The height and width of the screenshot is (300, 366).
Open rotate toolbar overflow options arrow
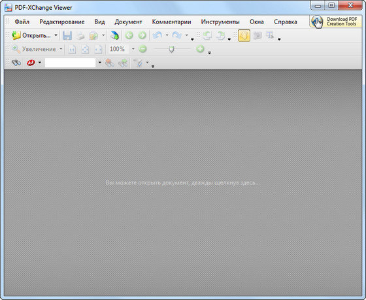(229, 39)
